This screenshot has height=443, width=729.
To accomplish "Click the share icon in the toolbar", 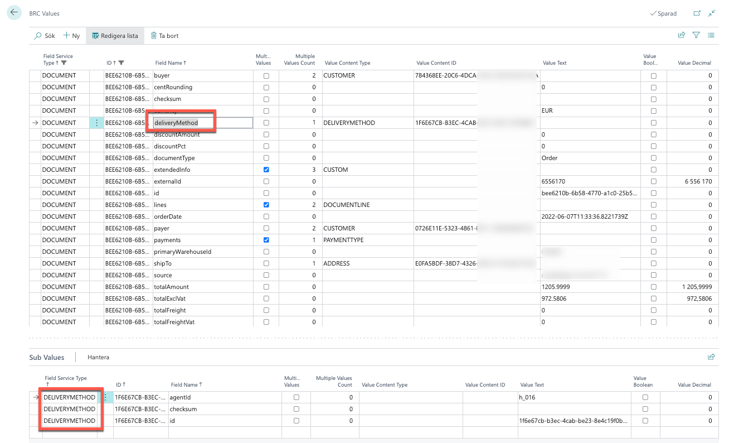I will 681,35.
